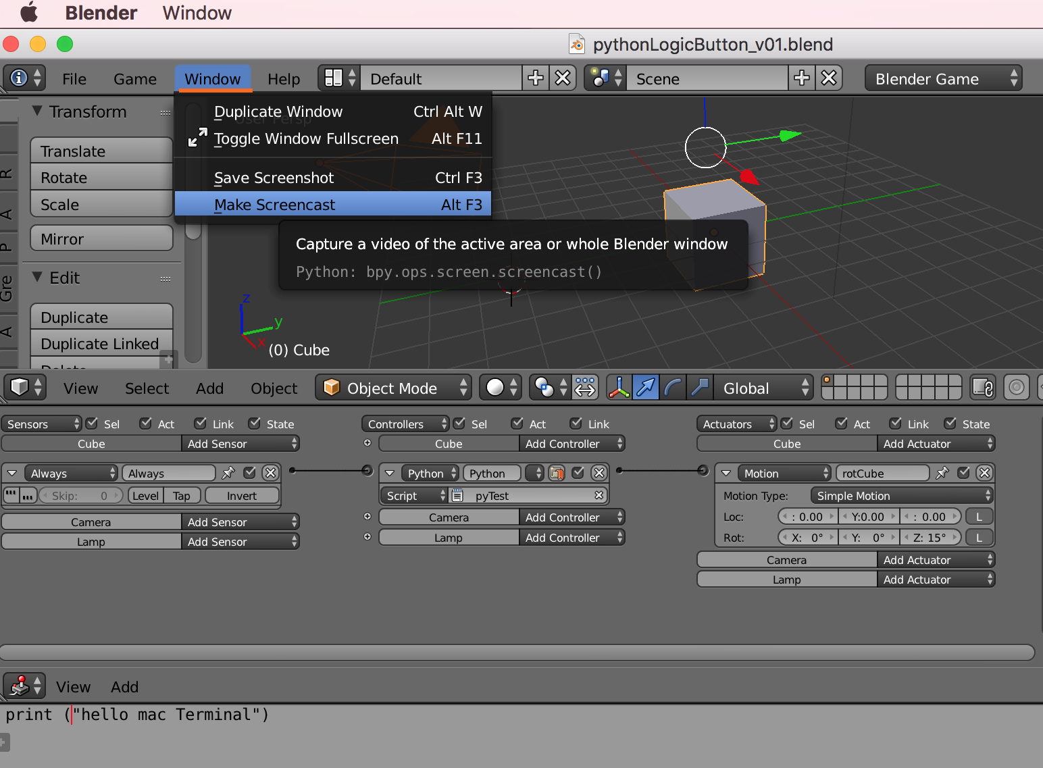
Task: Add a new scene
Action: pos(801,78)
